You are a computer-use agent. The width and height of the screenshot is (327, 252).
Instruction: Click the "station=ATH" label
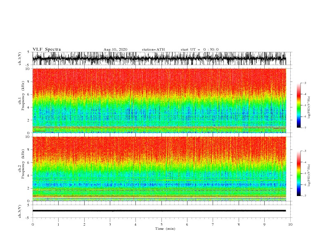(153, 49)
